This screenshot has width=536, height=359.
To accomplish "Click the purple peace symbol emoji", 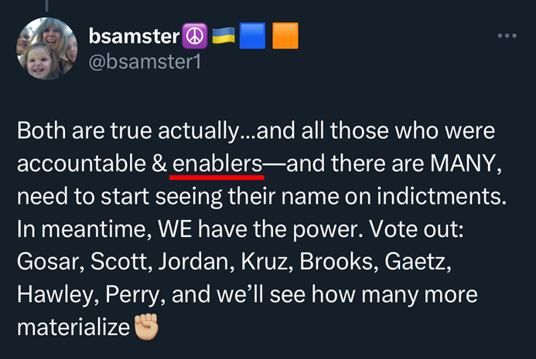I will click(194, 36).
